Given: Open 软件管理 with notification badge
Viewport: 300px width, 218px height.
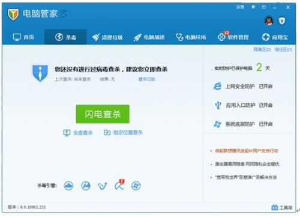Looking at the screenshot, I should pos(233,37).
